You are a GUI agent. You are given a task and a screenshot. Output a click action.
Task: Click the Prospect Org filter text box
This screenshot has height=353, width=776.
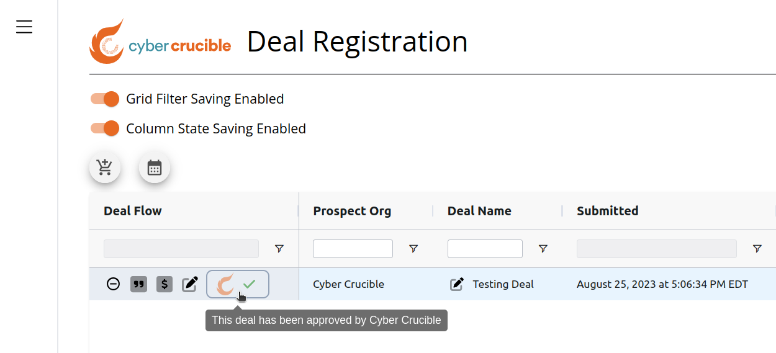tap(353, 249)
